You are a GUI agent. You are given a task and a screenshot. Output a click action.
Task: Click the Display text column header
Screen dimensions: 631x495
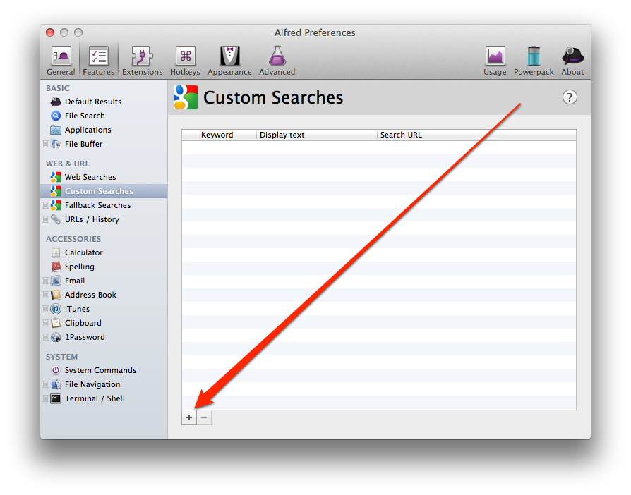(316, 135)
